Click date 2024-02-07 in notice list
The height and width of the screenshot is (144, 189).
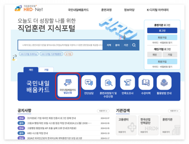coord(105,118)
